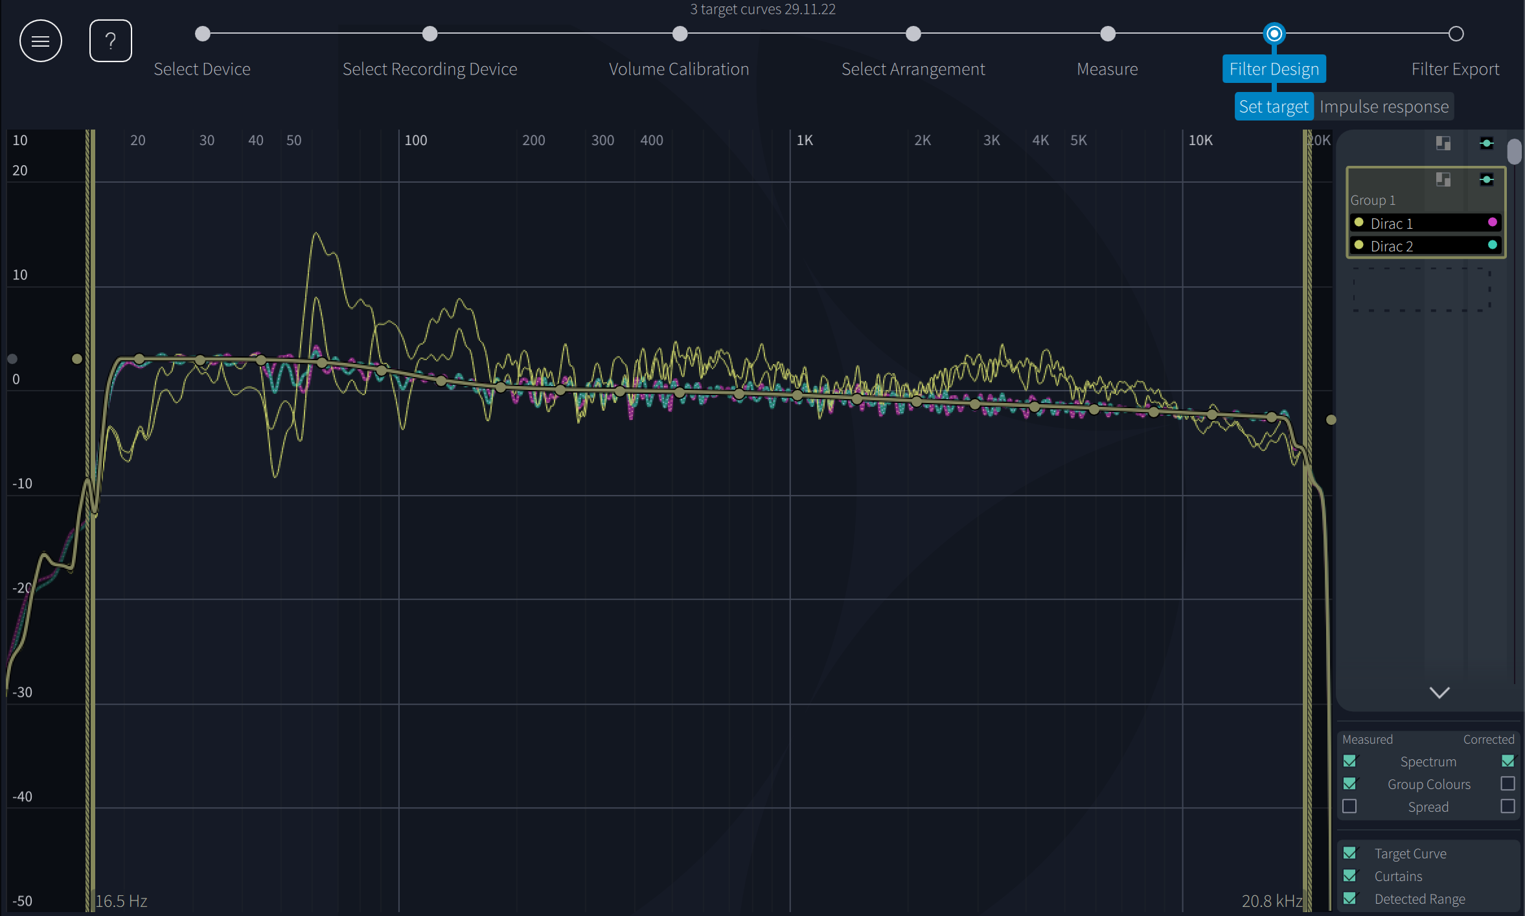Select the grey level handle at graph's left edge

pos(12,359)
